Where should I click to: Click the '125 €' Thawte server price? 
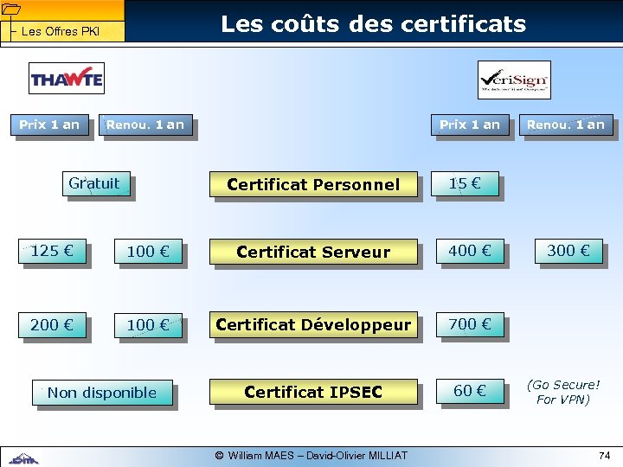[x=52, y=251]
